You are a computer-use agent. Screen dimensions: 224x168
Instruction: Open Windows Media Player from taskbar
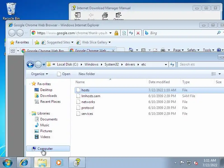click(x=59, y=163)
